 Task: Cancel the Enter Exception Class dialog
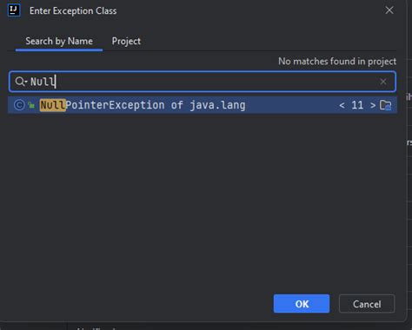pyautogui.click(x=367, y=304)
